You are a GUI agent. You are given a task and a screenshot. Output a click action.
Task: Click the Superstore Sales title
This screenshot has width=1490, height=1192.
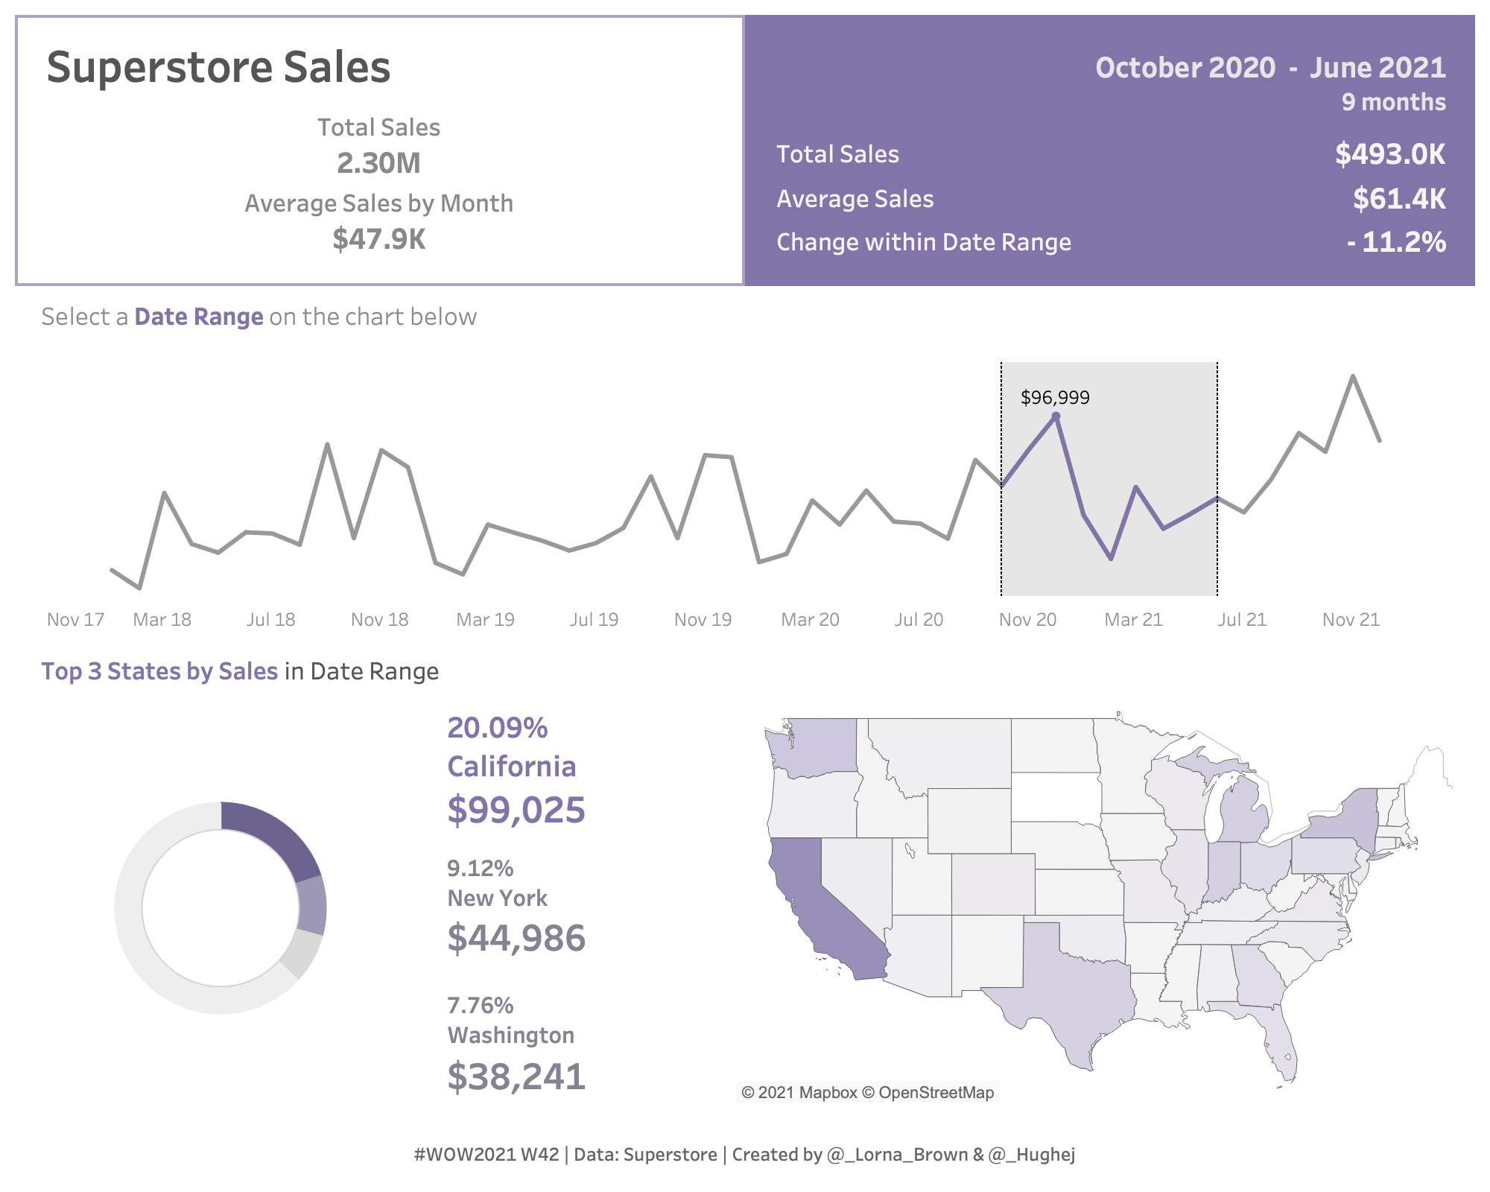click(x=218, y=67)
